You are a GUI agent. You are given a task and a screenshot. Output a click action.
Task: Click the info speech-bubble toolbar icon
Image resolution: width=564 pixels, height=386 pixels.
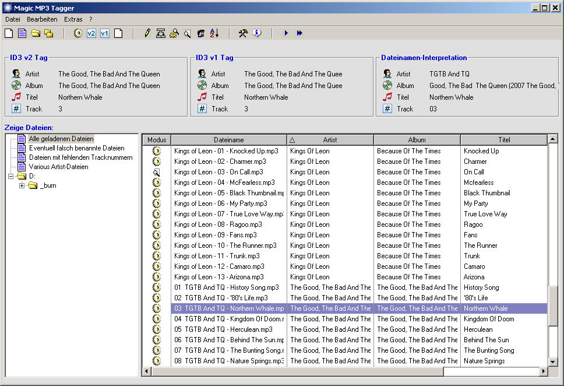[257, 33]
